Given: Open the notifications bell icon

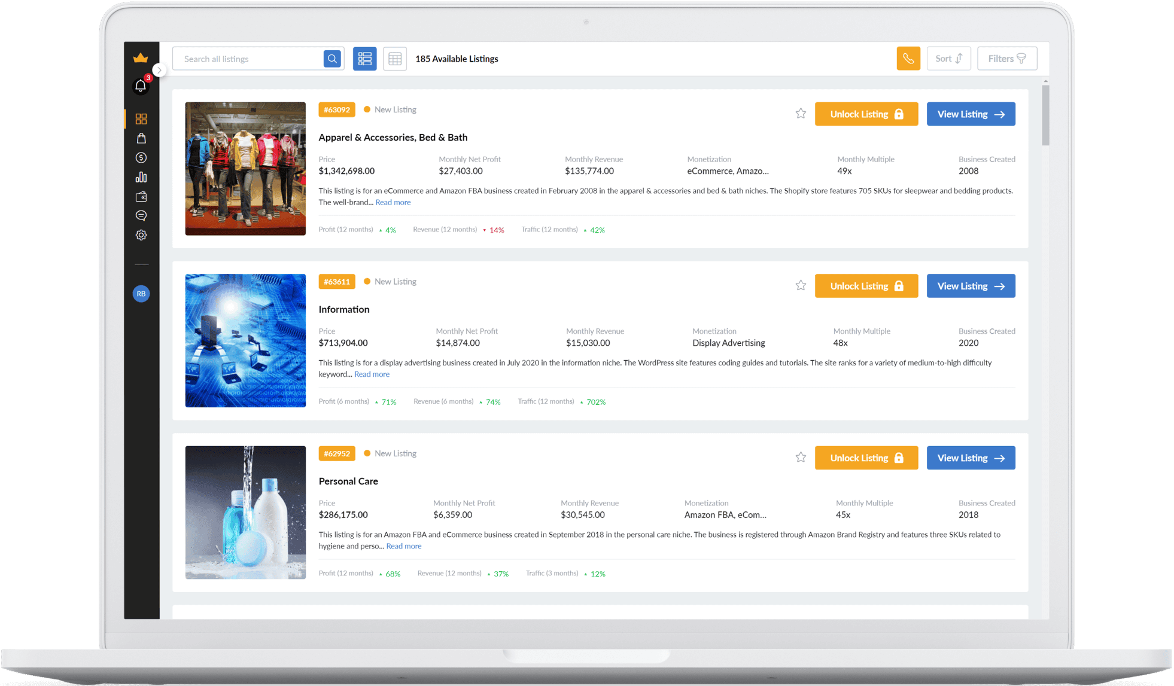Looking at the screenshot, I should coord(141,86).
